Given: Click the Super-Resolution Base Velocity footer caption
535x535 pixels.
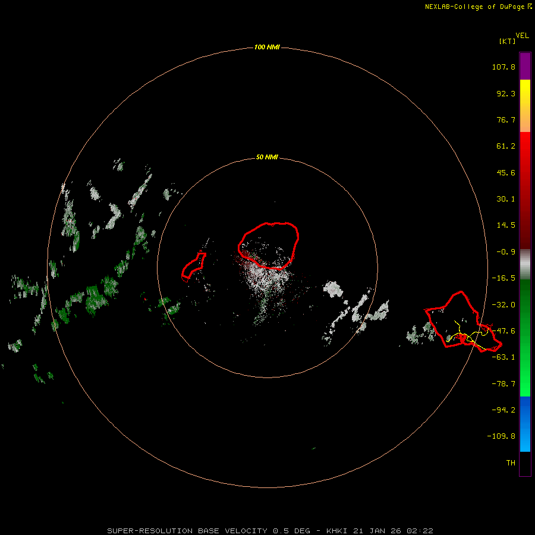Looking at the screenshot, I should click(270, 531).
